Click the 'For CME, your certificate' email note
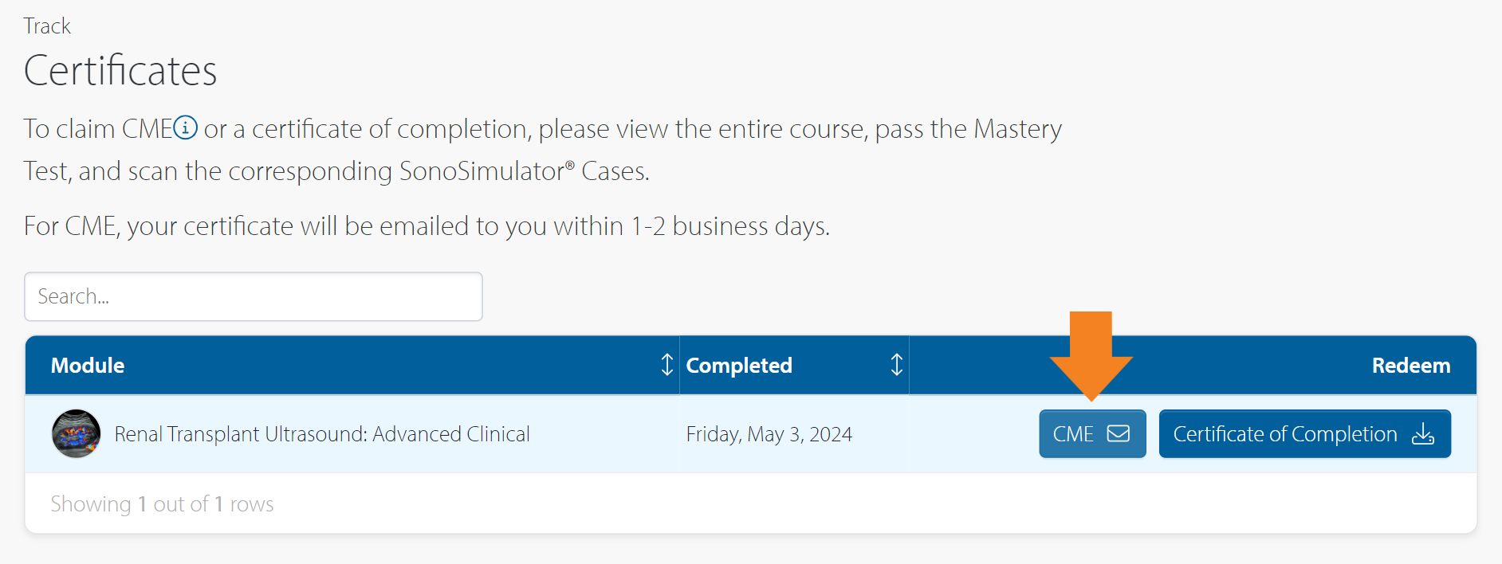The width and height of the screenshot is (1502, 564). click(x=427, y=226)
